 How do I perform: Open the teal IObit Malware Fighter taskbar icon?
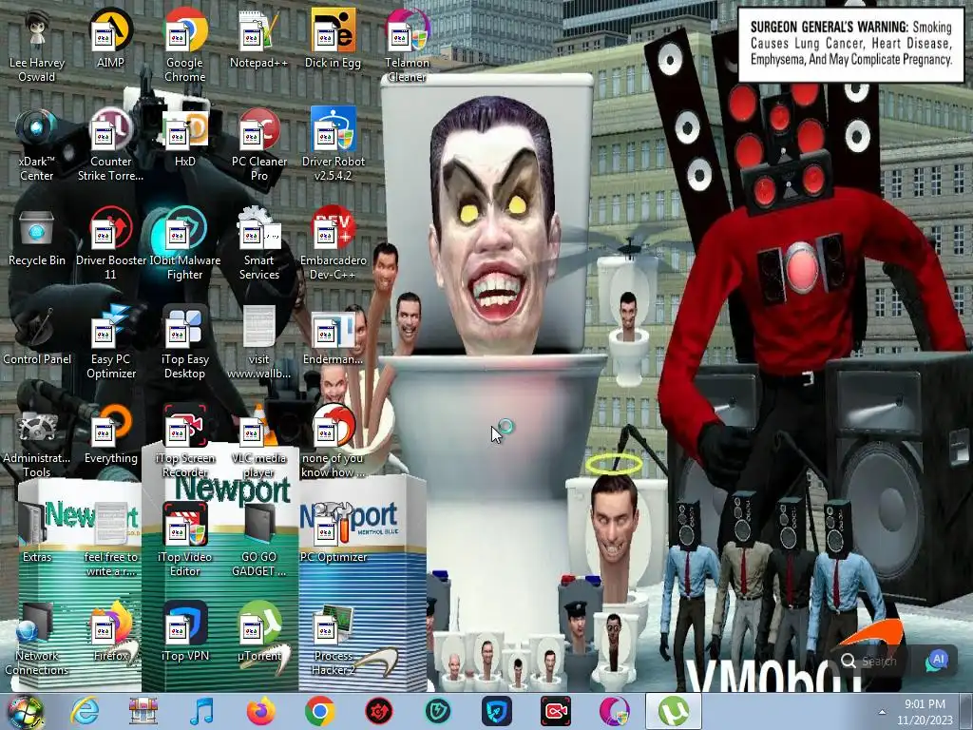pos(438,711)
